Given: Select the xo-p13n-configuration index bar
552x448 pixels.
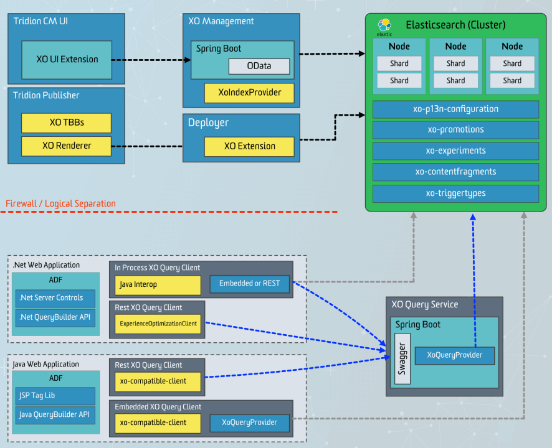Looking at the screenshot, I should click(x=455, y=110).
